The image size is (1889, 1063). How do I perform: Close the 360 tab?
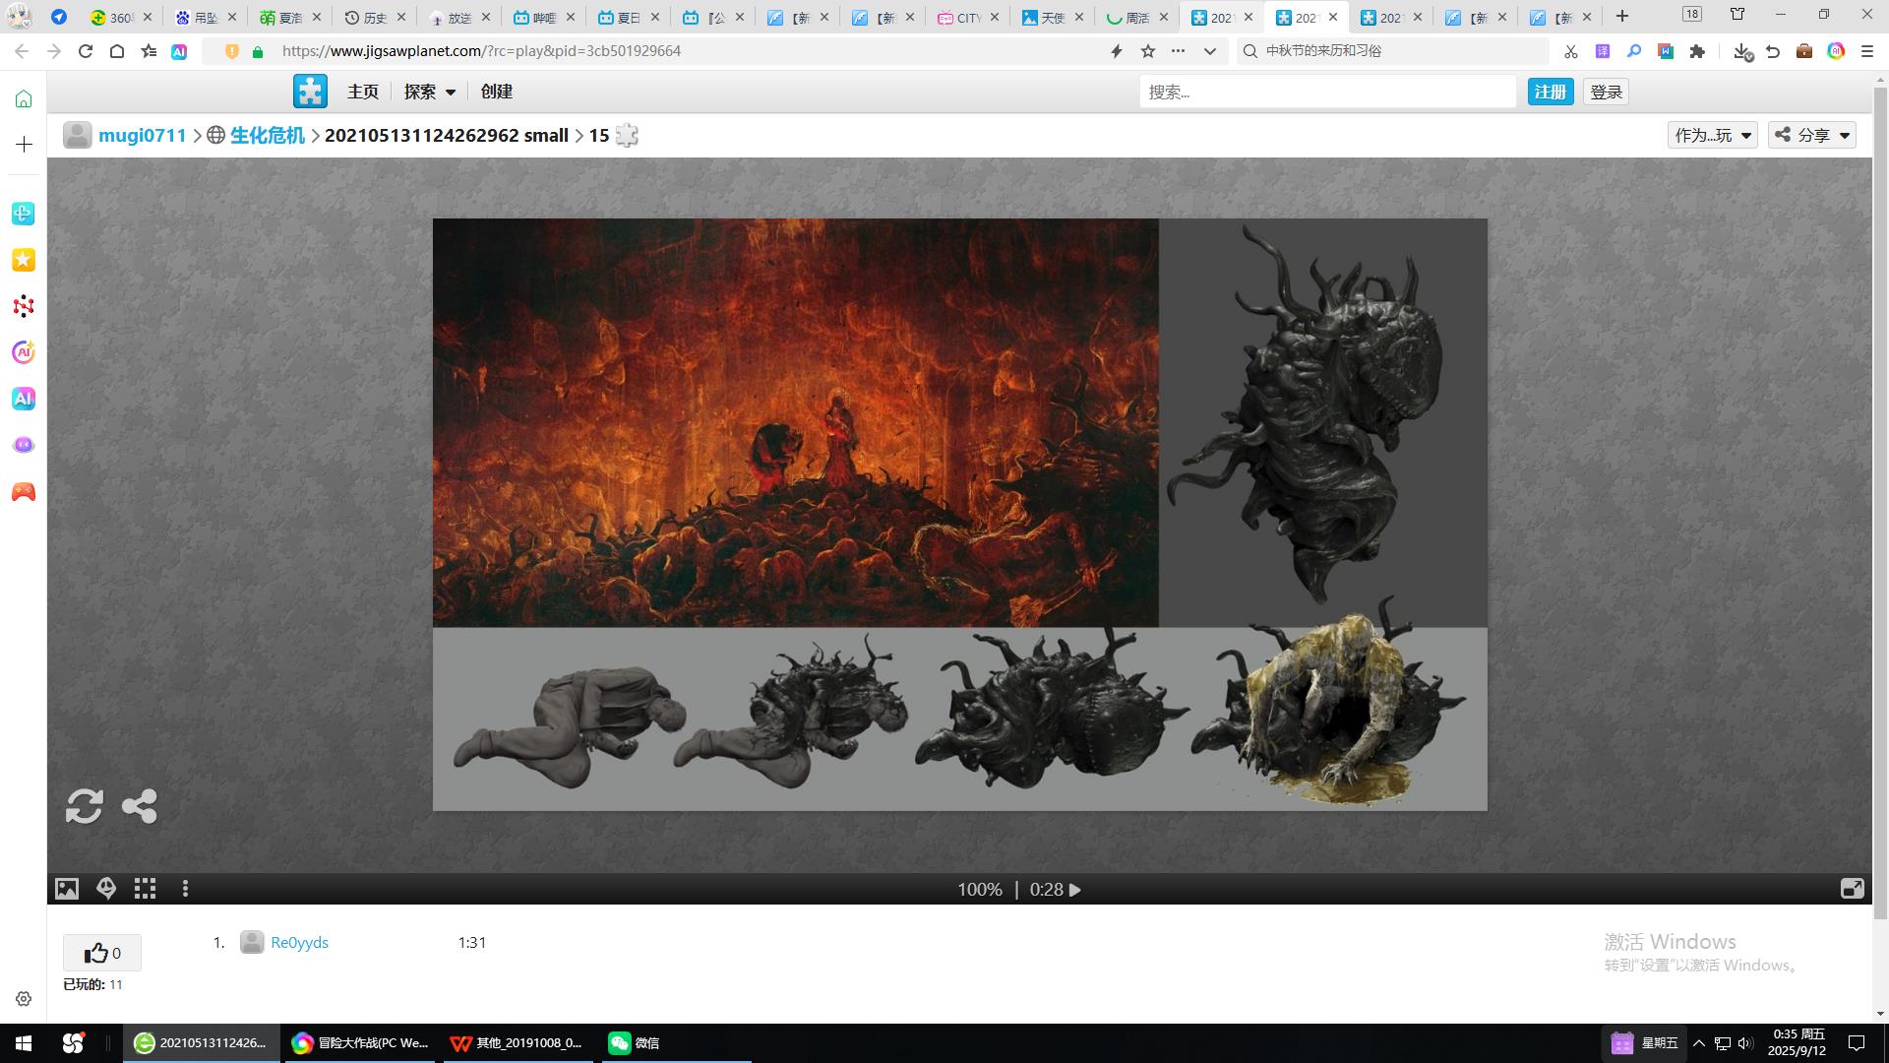148,17
